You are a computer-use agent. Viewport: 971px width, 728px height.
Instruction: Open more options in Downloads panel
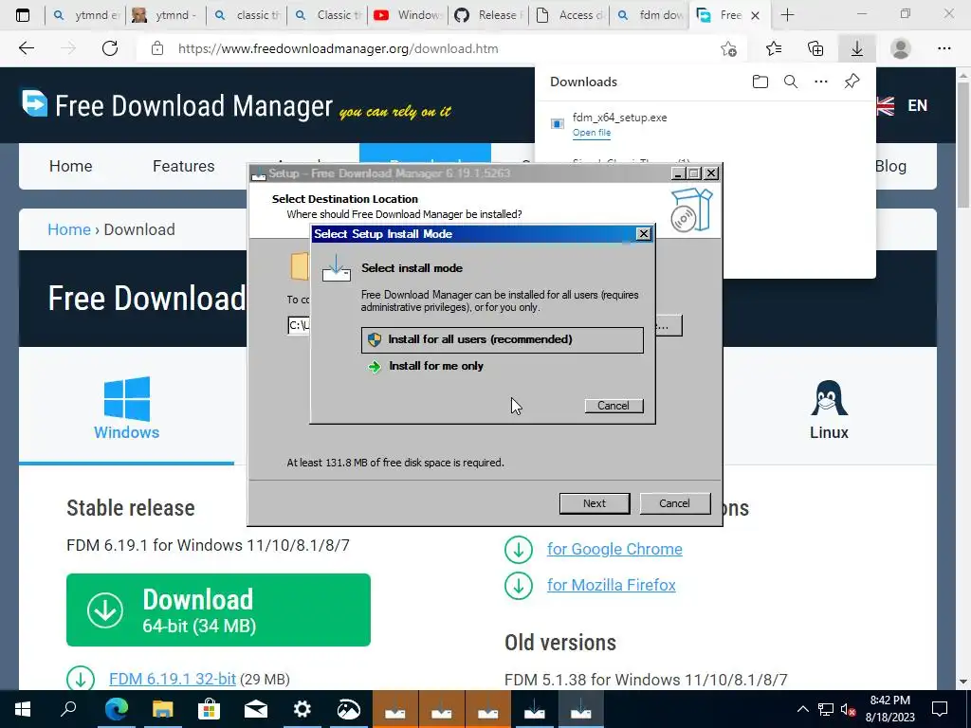click(x=821, y=82)
